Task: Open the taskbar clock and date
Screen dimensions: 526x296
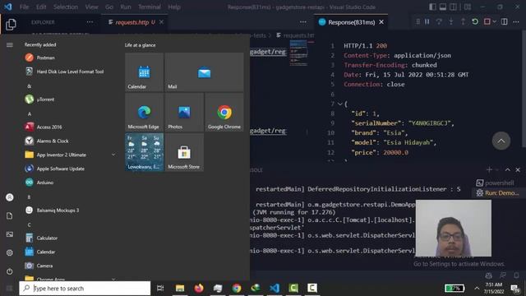Action: [x=494, y=289]
